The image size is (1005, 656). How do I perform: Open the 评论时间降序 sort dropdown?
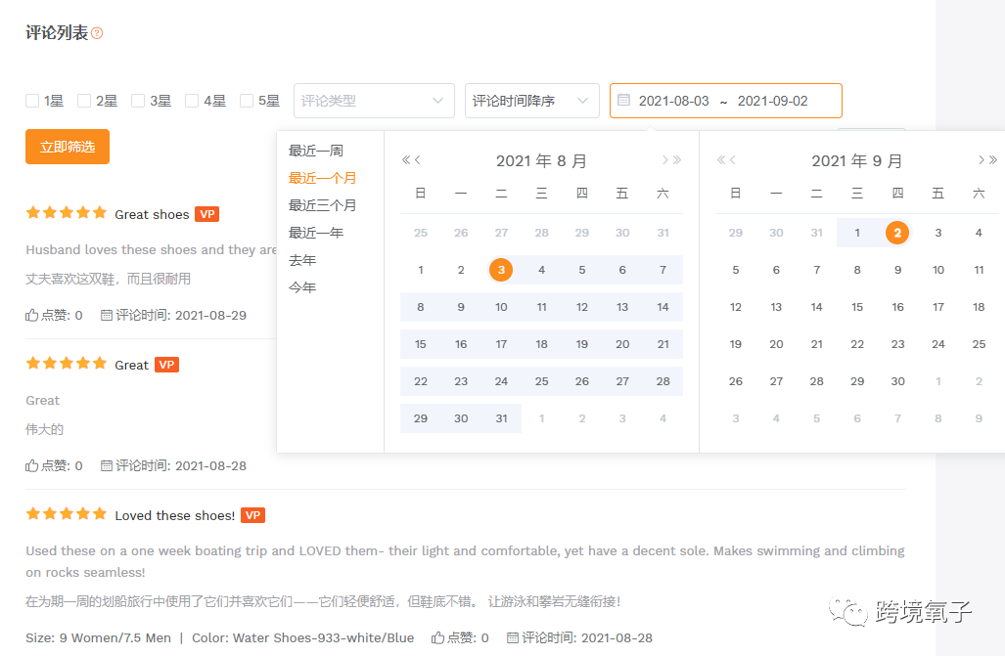click(532, 101)
